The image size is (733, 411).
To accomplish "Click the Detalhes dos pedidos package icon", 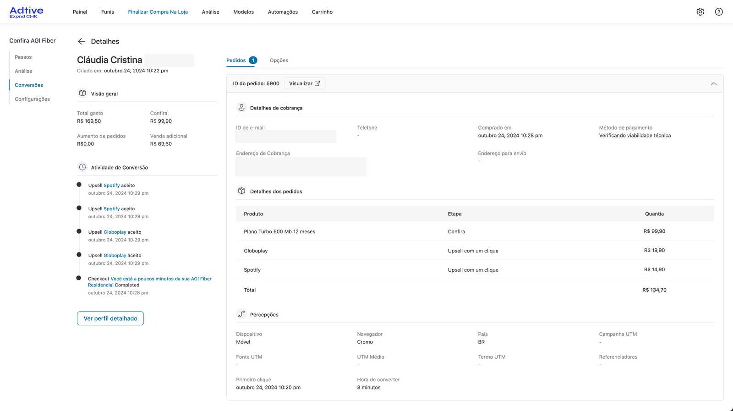I will click(x=241, y=191).
